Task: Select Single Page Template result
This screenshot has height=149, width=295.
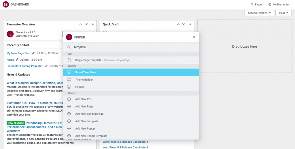Action: coord(131,60)
